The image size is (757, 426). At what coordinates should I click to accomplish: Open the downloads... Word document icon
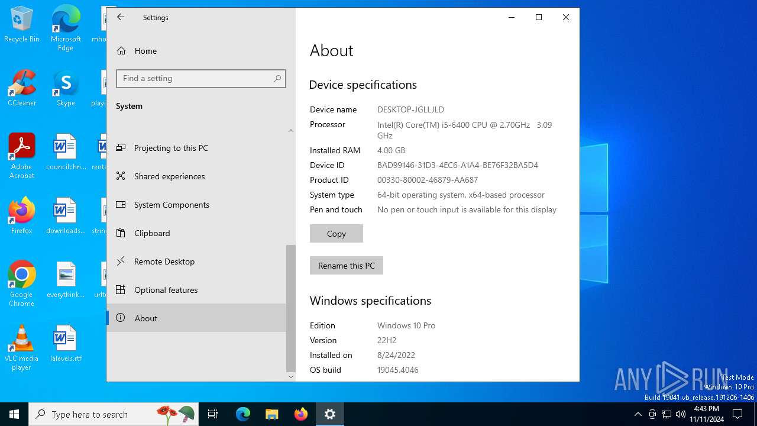pyautogui.click(x=66, y=216)
